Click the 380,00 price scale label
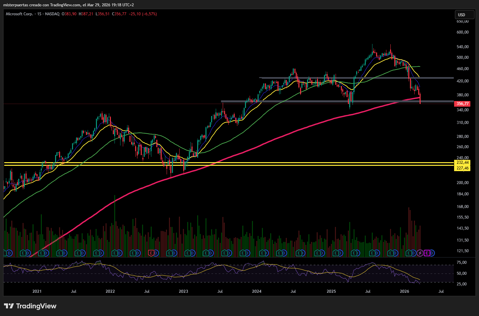 click(463, 95)
